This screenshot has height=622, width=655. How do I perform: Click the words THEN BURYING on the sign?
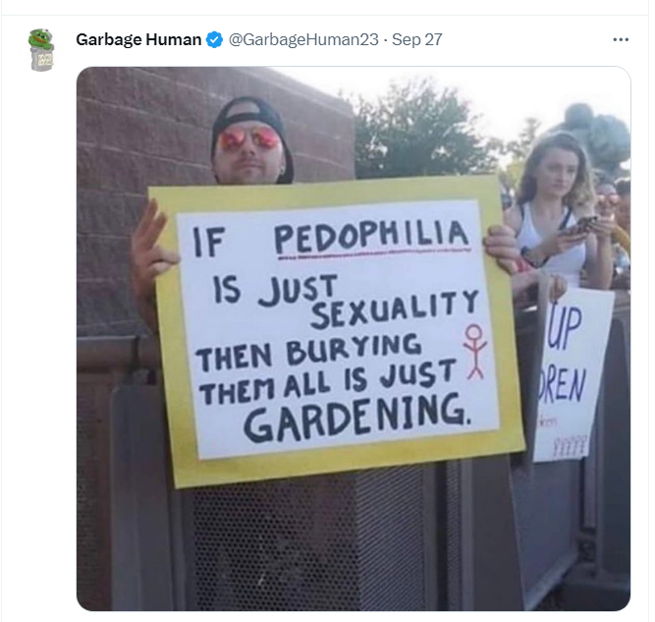tap(309, 352)
